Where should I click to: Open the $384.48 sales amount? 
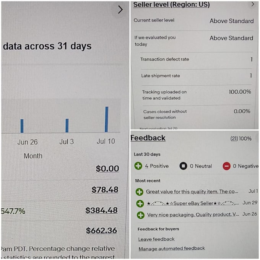pos(101,210)
